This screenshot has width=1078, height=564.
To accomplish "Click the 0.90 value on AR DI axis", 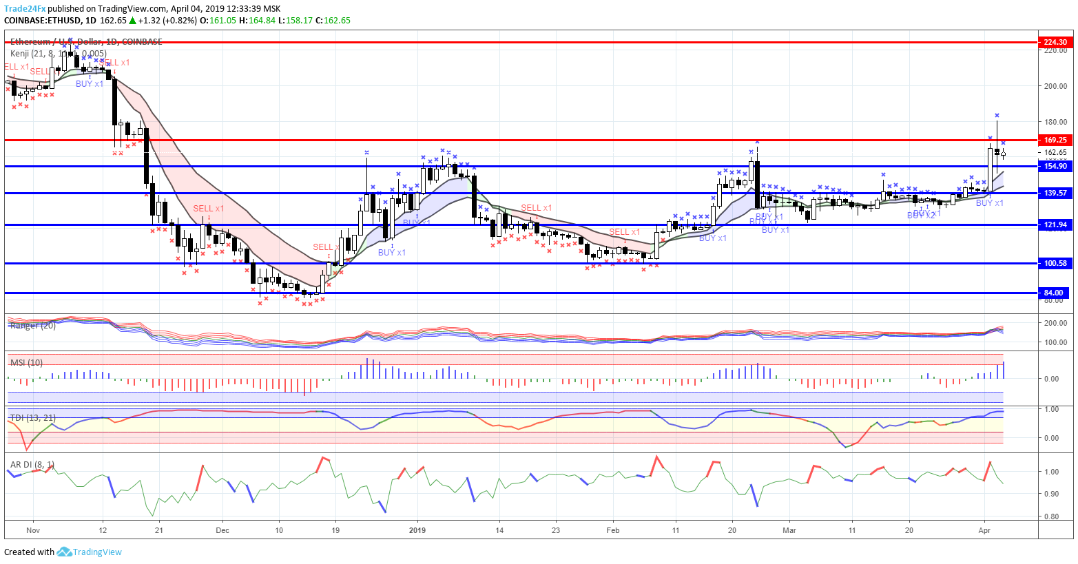I will click(1051, 494).
